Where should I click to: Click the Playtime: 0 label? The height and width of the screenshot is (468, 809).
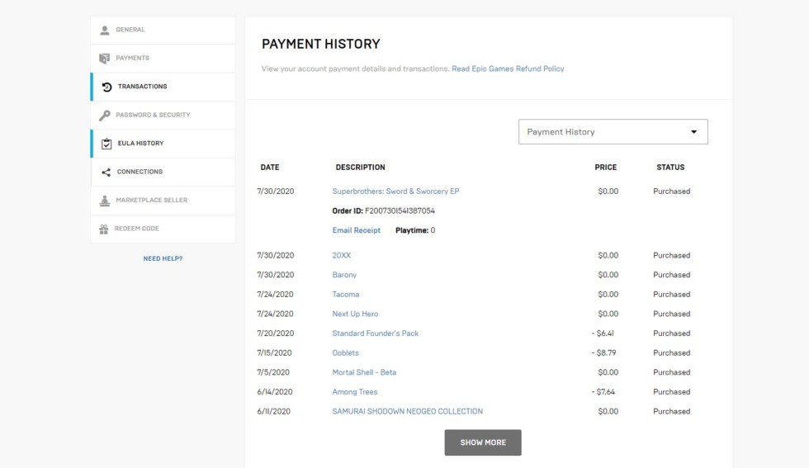(x=415, y=230)
